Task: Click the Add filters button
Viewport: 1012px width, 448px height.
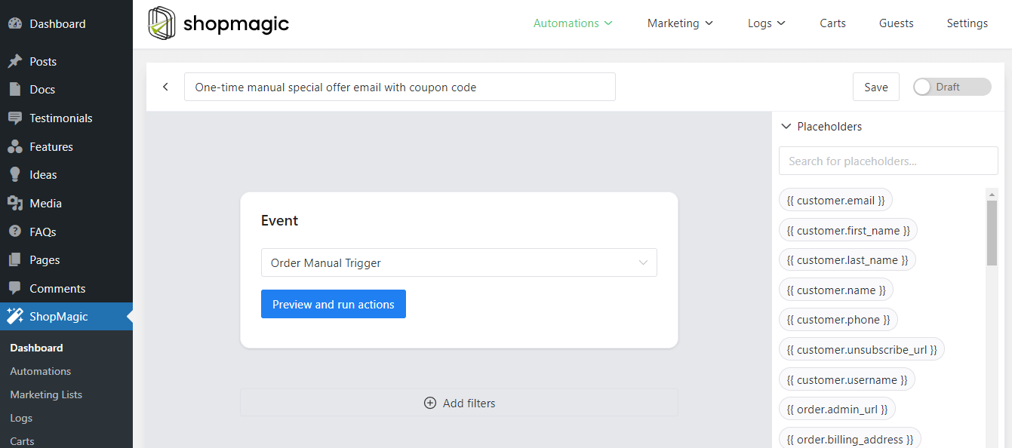Action: point(459,403)
